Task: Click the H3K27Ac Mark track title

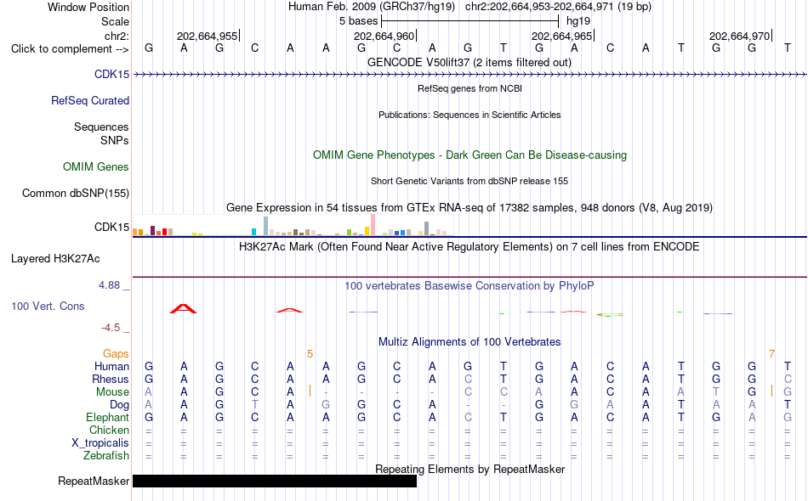Action: click(x=469, y=246)
